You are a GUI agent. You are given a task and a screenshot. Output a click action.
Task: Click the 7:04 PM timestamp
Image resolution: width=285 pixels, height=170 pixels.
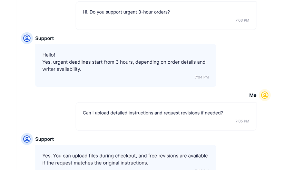point(202,77)
